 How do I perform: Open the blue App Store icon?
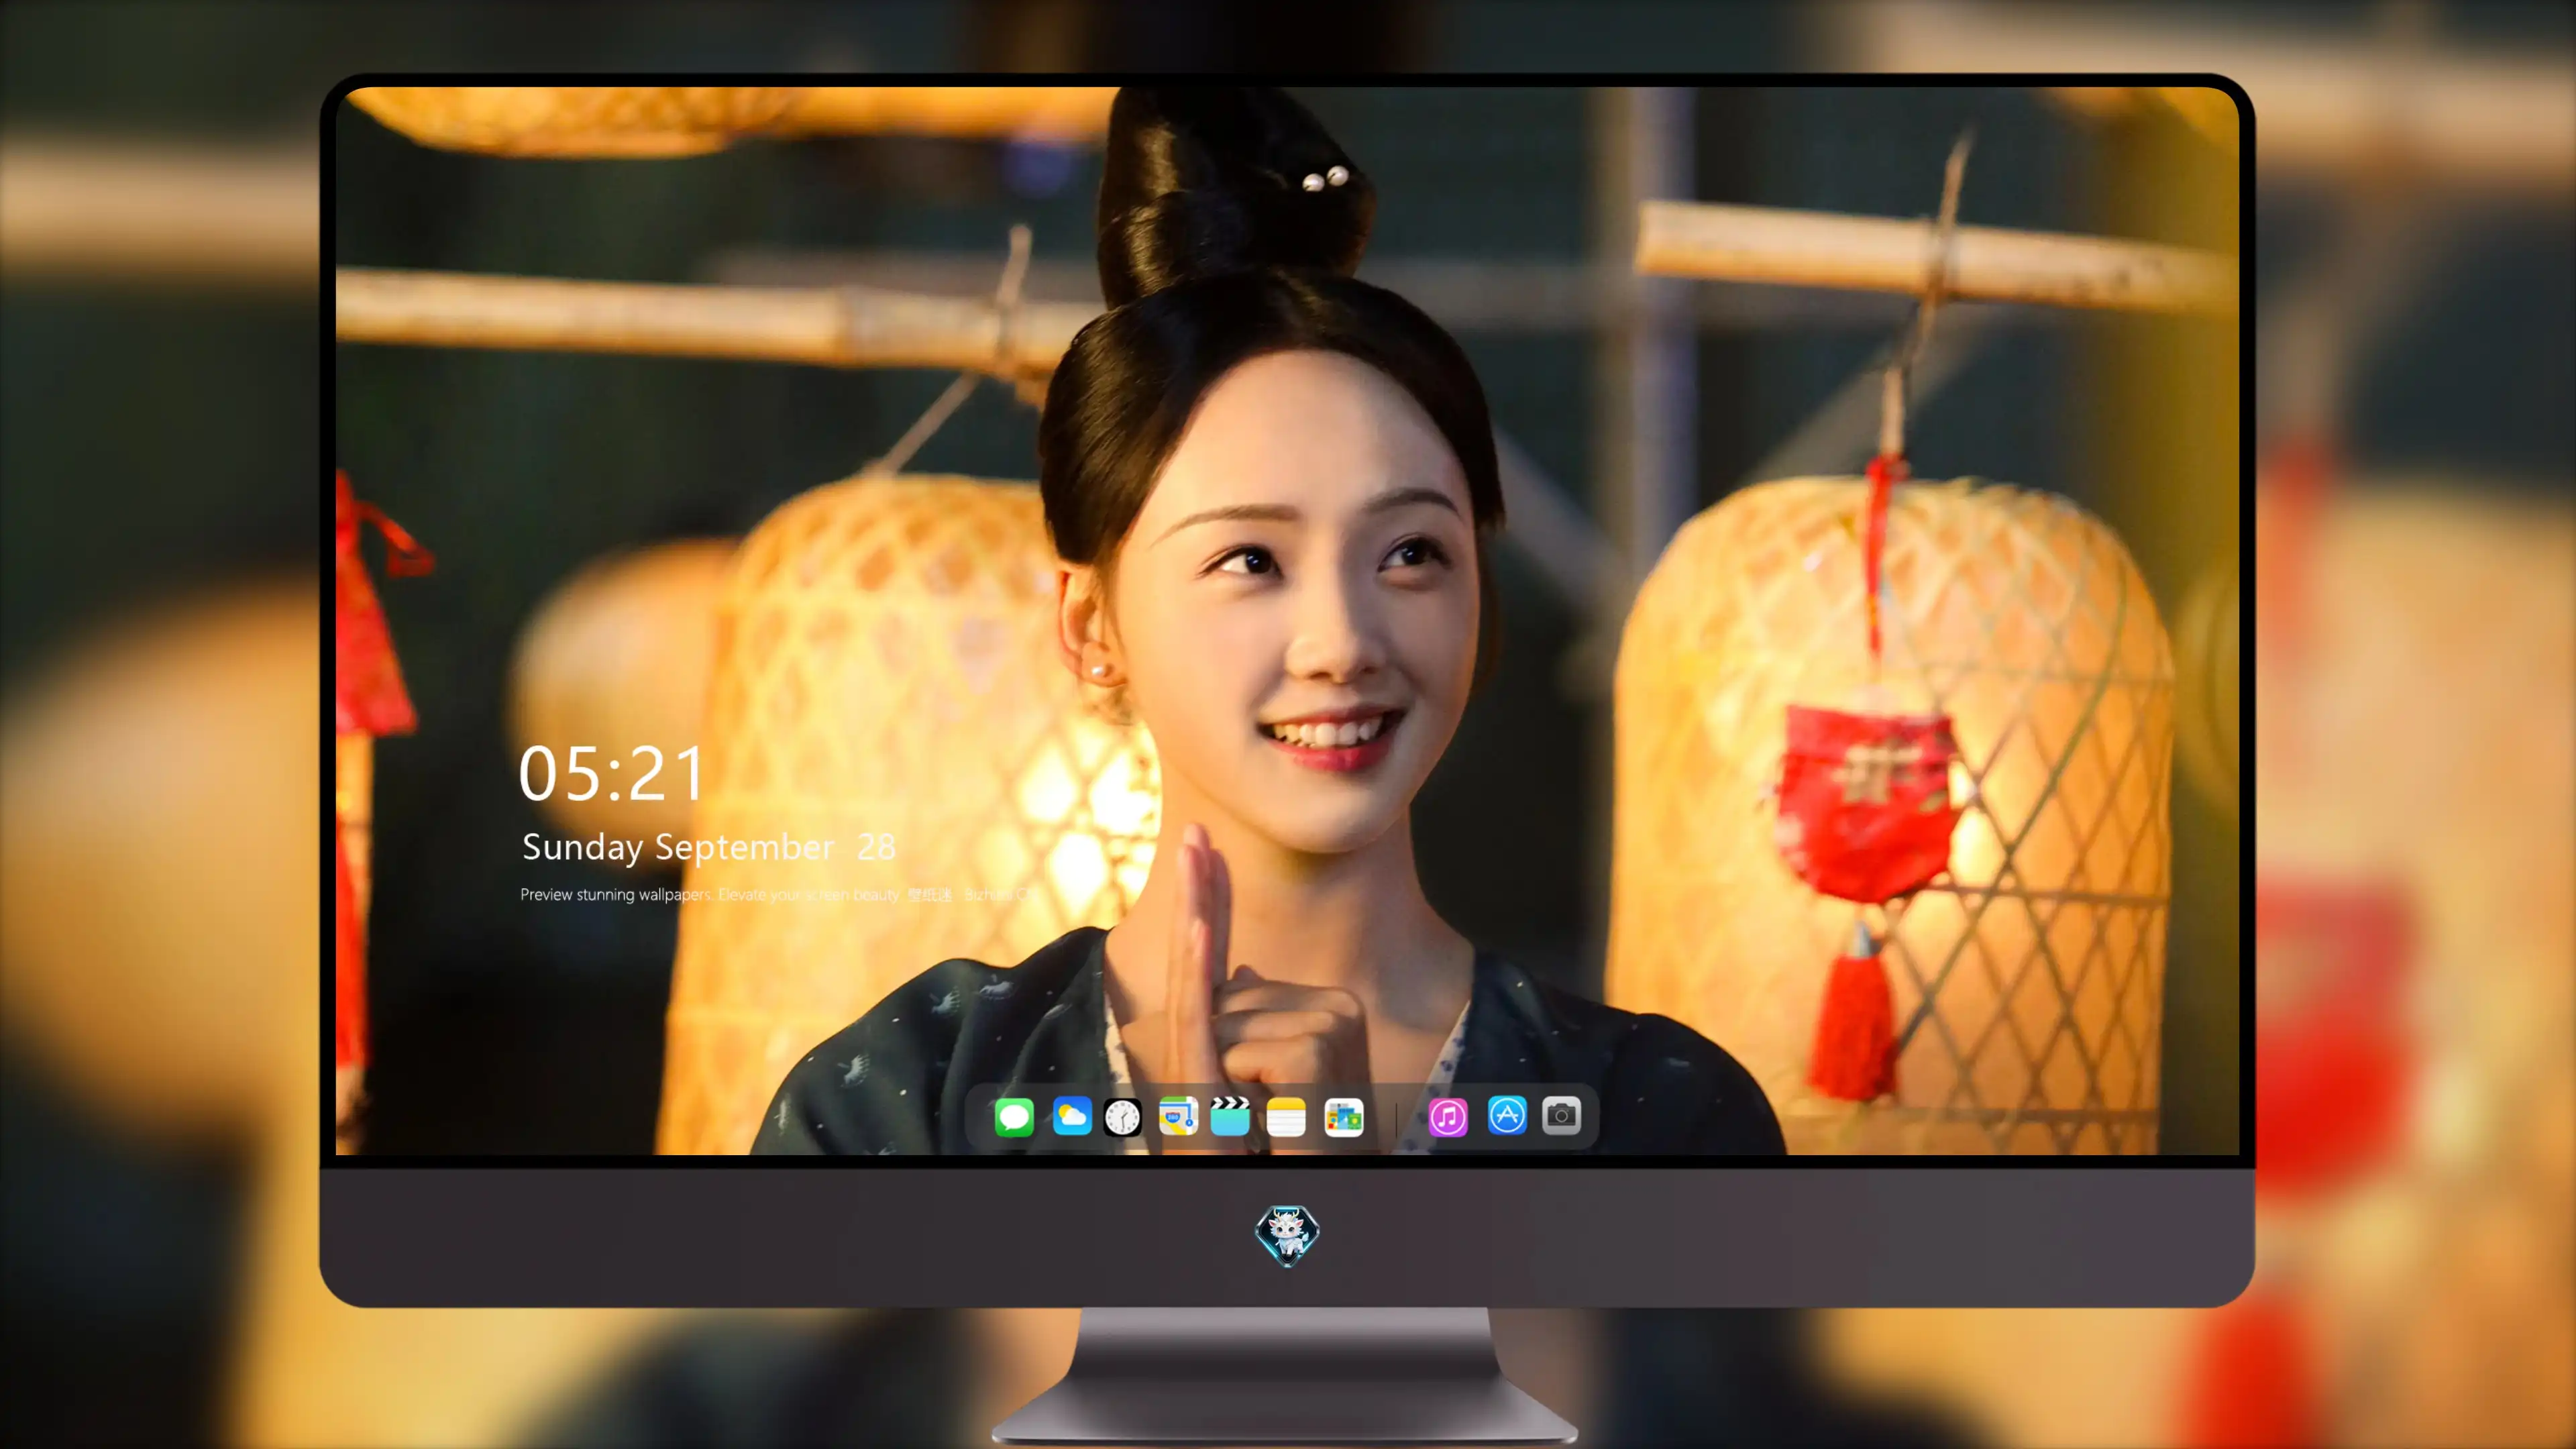[1507, 1115]
